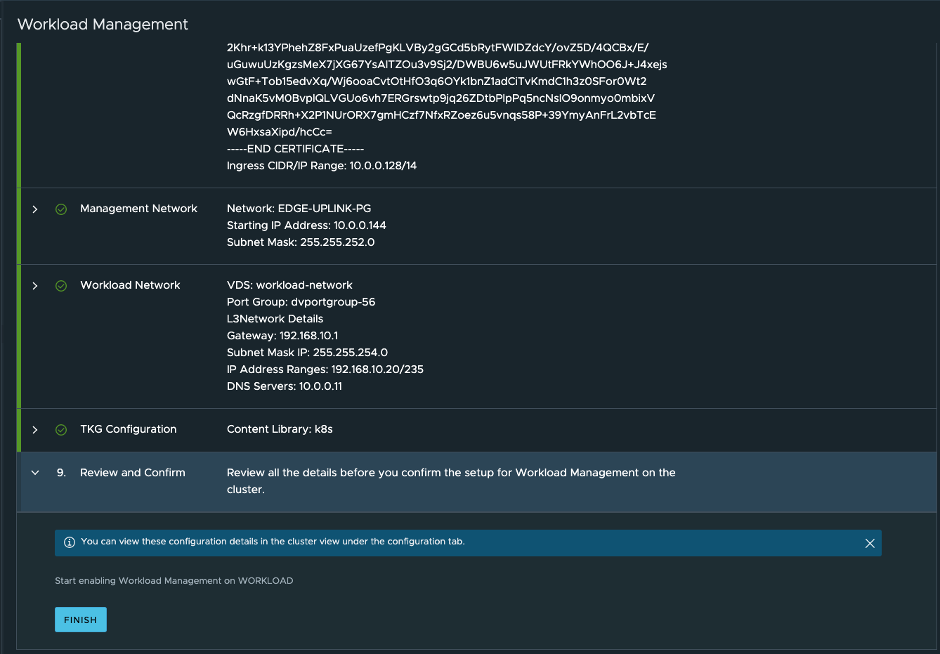
Task: Click the Ingress CIDR/IP Range line
Action: coord(321,166)
